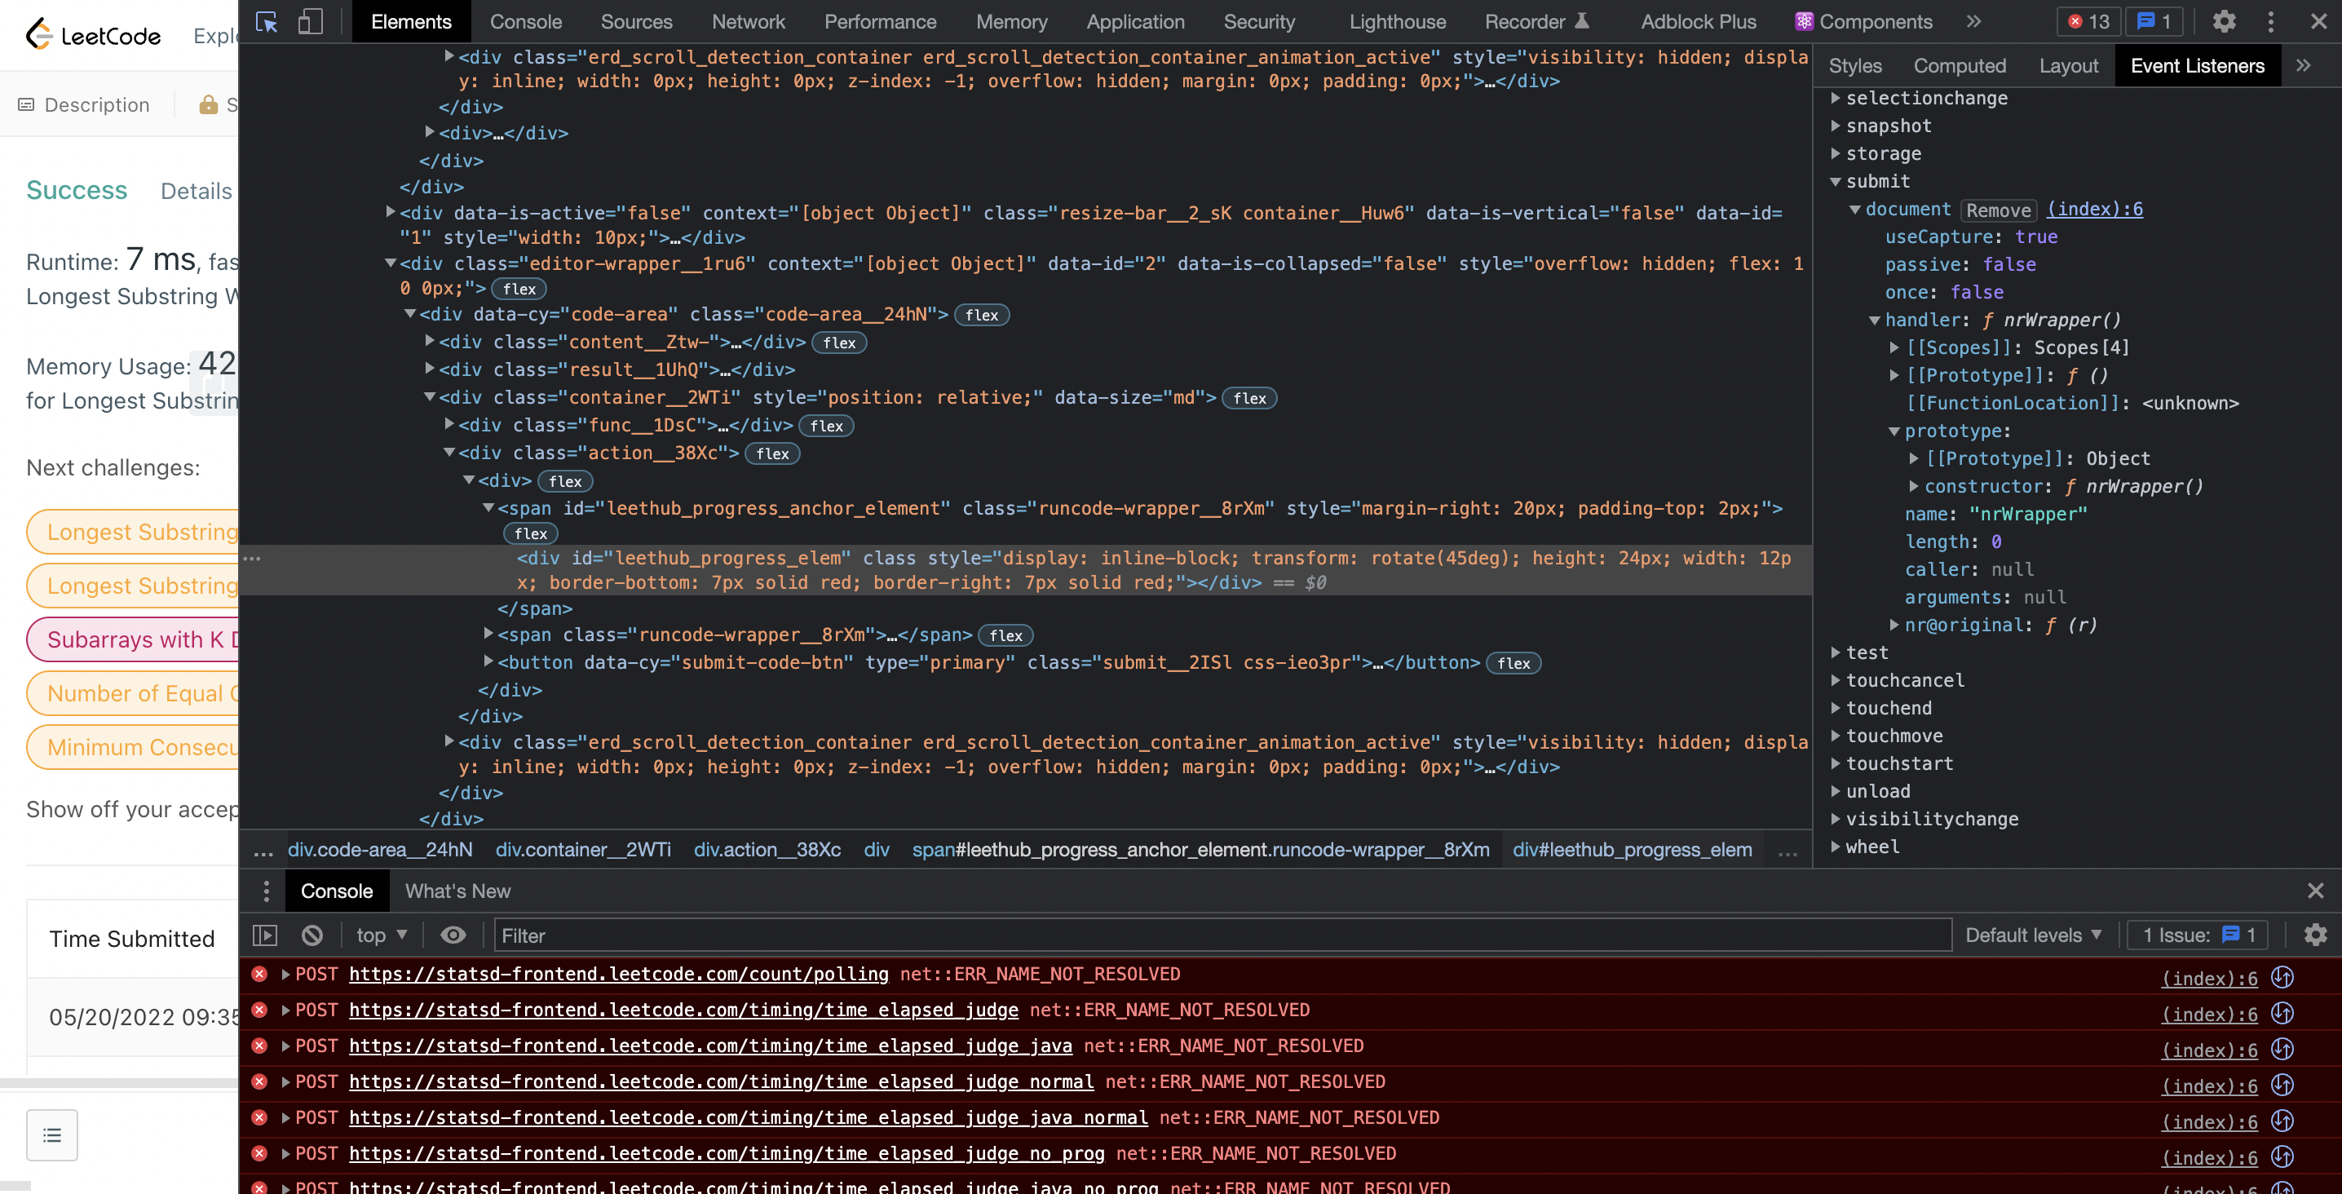The image size is (2342, 1194).
Task: Switch to the Network tab
Action: (x=747, y=22)
